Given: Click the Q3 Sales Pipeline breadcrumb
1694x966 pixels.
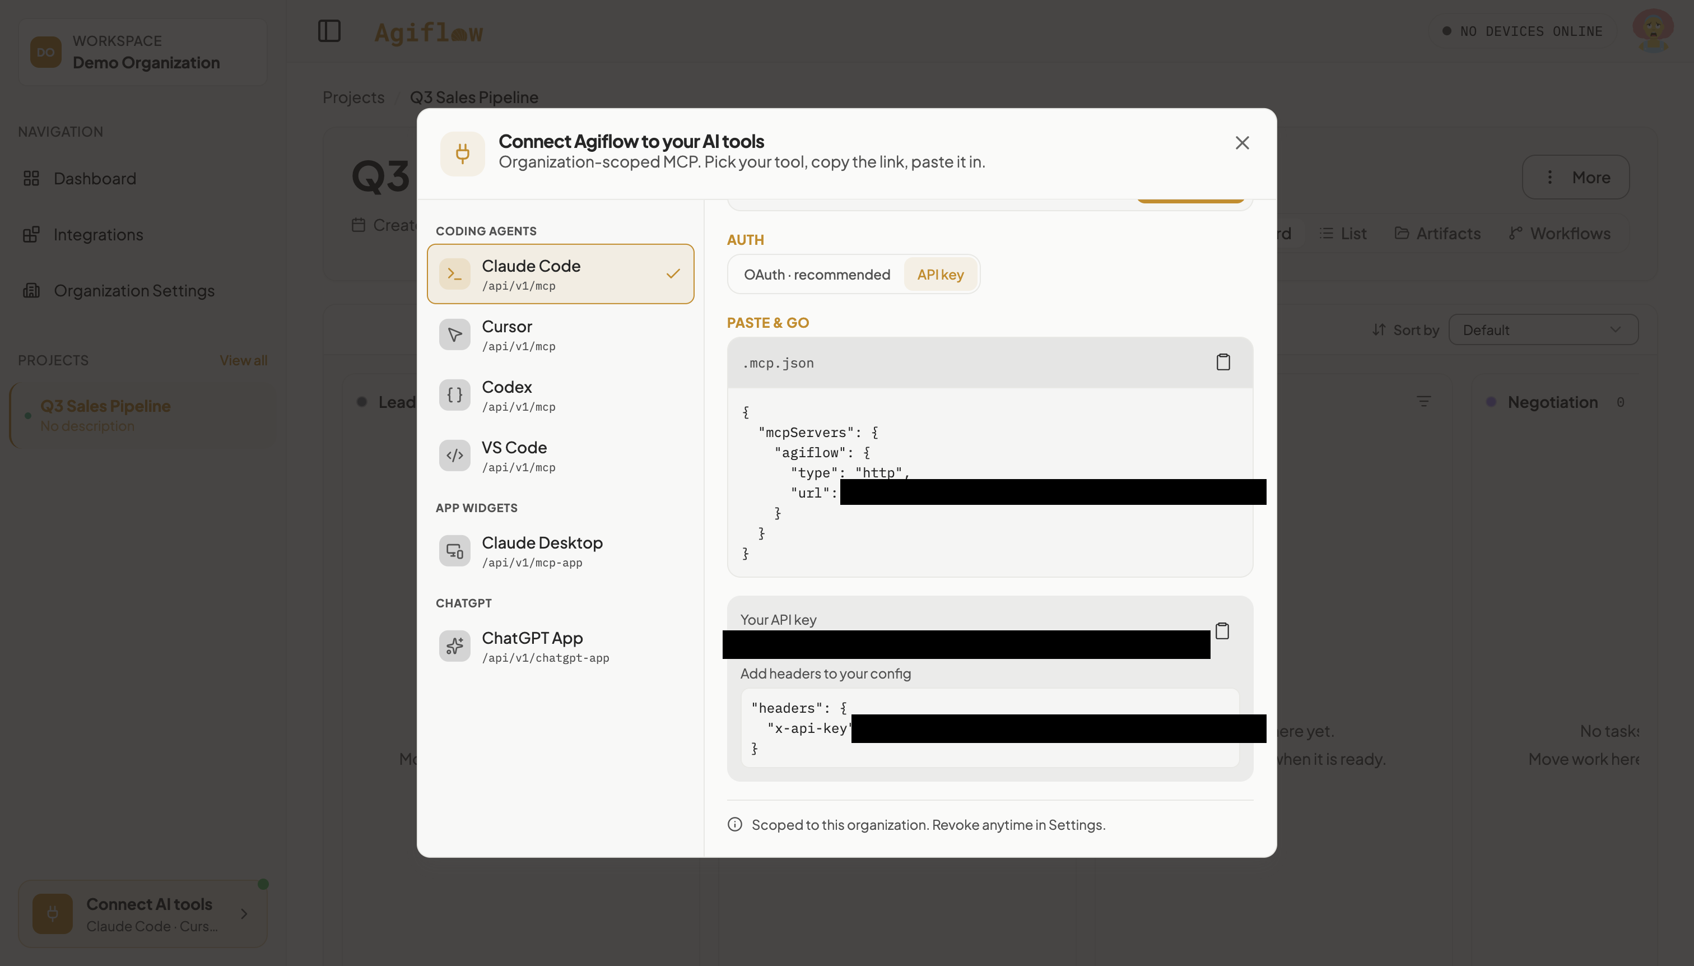Looking at the screenshot, I should coord(473,97).
